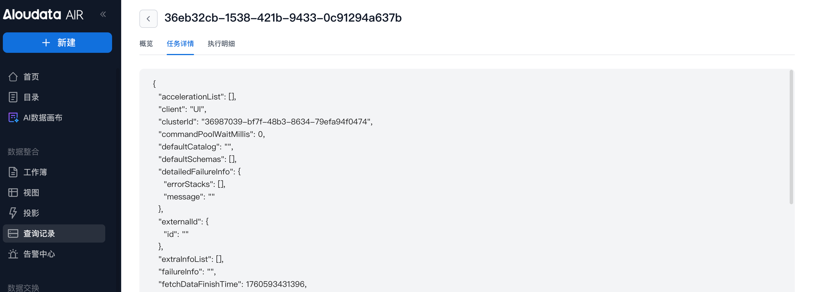Click the workbook icon beside 工作簿
813x292 pixels.
click(x=13, y=172)
